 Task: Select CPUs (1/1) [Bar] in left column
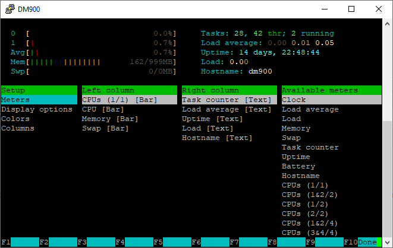tap(119, 100)
